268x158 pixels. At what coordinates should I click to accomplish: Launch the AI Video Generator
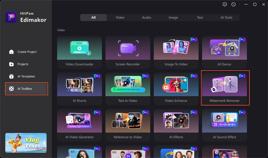pyautogui.click(x=79, y=125)
